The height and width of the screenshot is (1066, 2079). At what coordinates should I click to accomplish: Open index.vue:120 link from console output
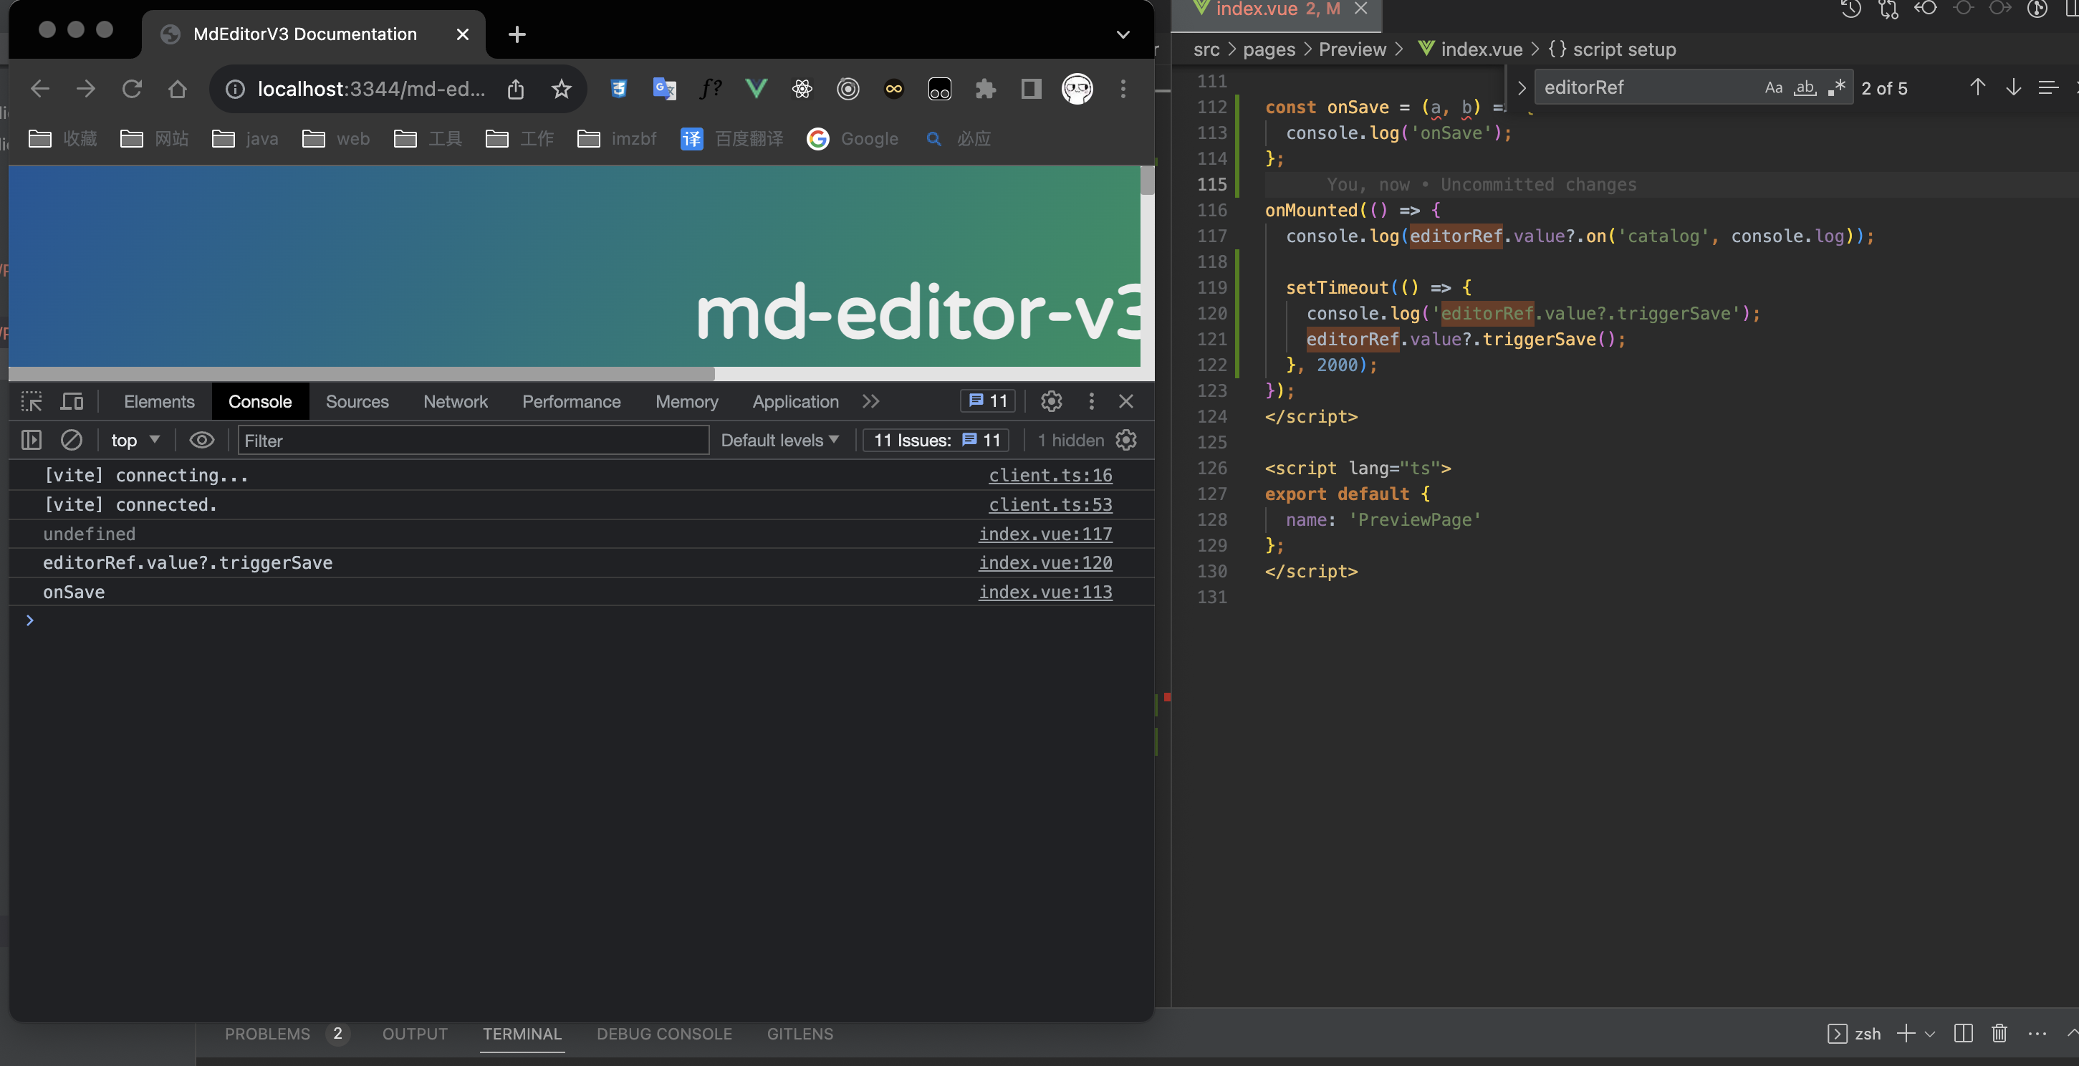(1045, 562)
